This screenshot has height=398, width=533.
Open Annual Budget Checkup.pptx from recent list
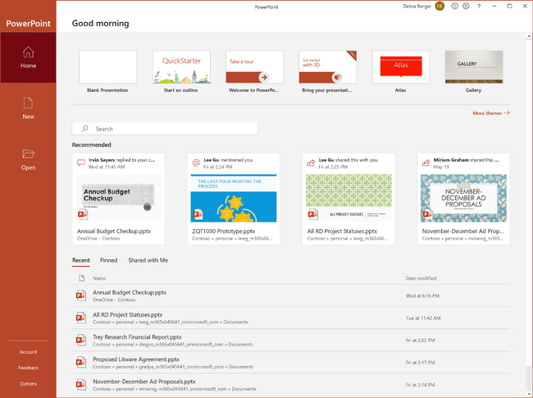tap(291, 295)
